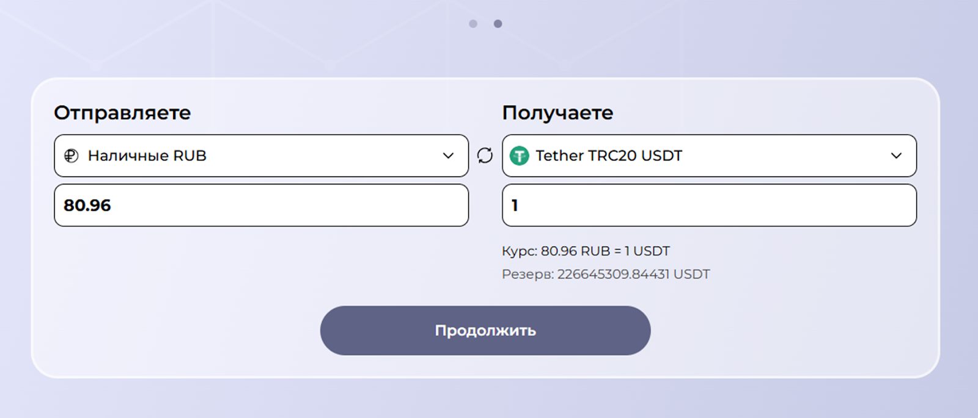Screen dimensions: 978x418
Task: Click the Tether logo next to TRC20 label
Action: coord(520,156)
